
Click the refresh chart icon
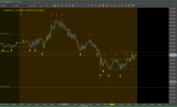(47, 6)
